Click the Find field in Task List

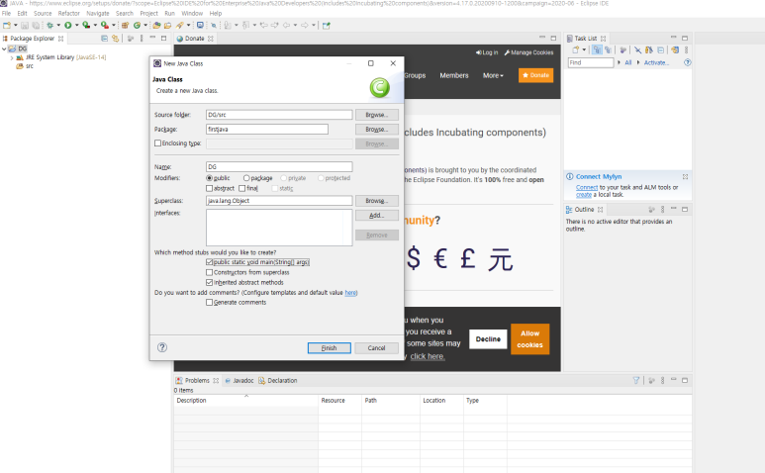tap(591, 62)
